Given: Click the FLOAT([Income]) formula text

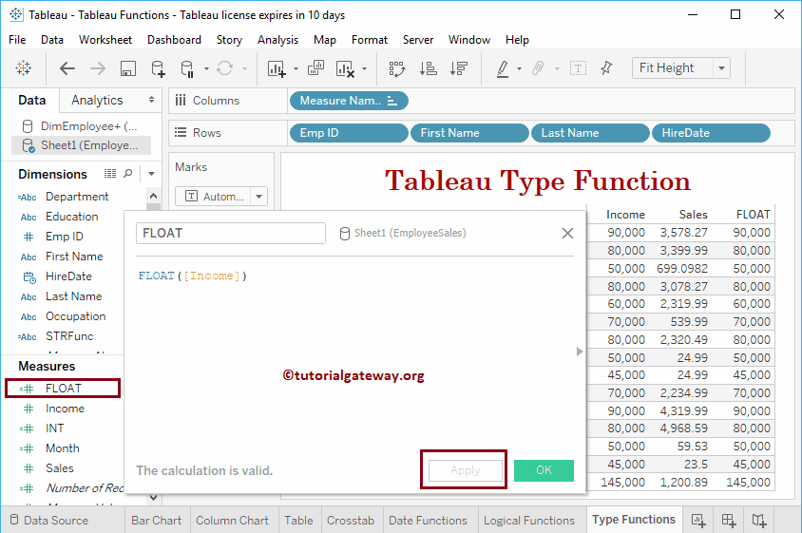Looking at the screenshot, I should click(x=192, y=276).
